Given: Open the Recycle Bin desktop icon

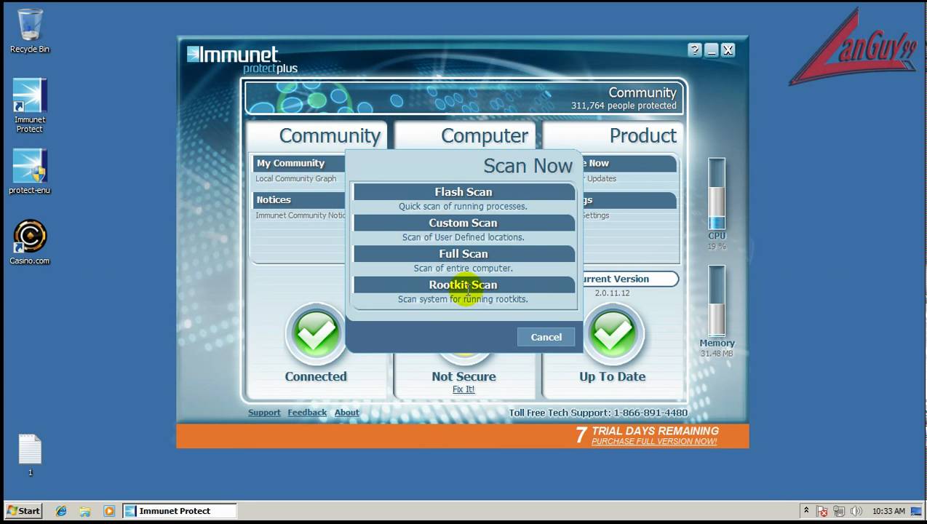Looking at the screenshot, I should click(x=30, y=31).
